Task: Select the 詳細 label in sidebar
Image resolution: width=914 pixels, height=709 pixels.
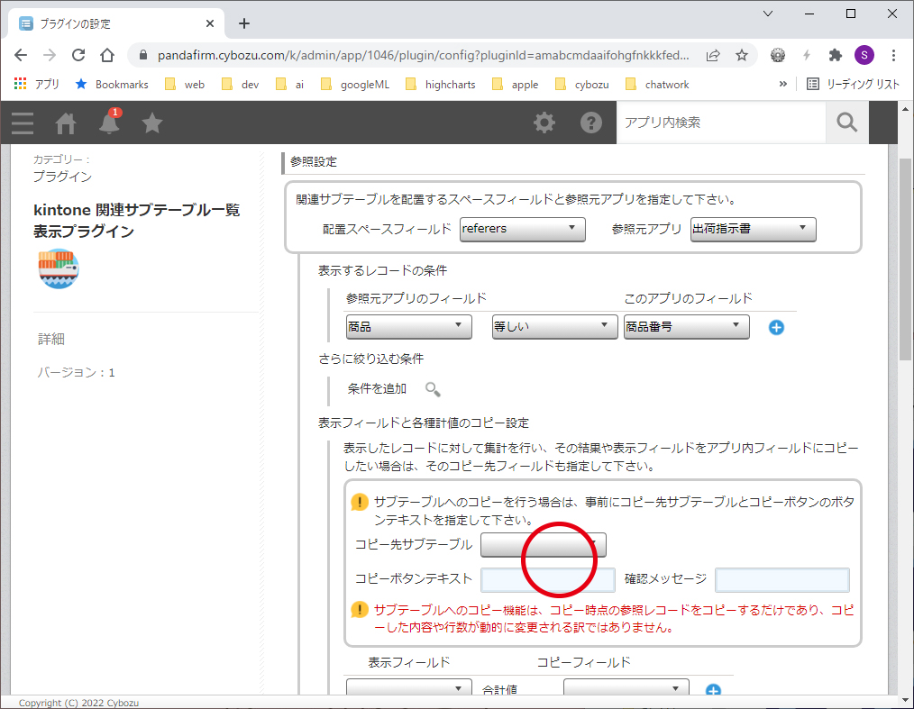Action: tap(51, 339)
